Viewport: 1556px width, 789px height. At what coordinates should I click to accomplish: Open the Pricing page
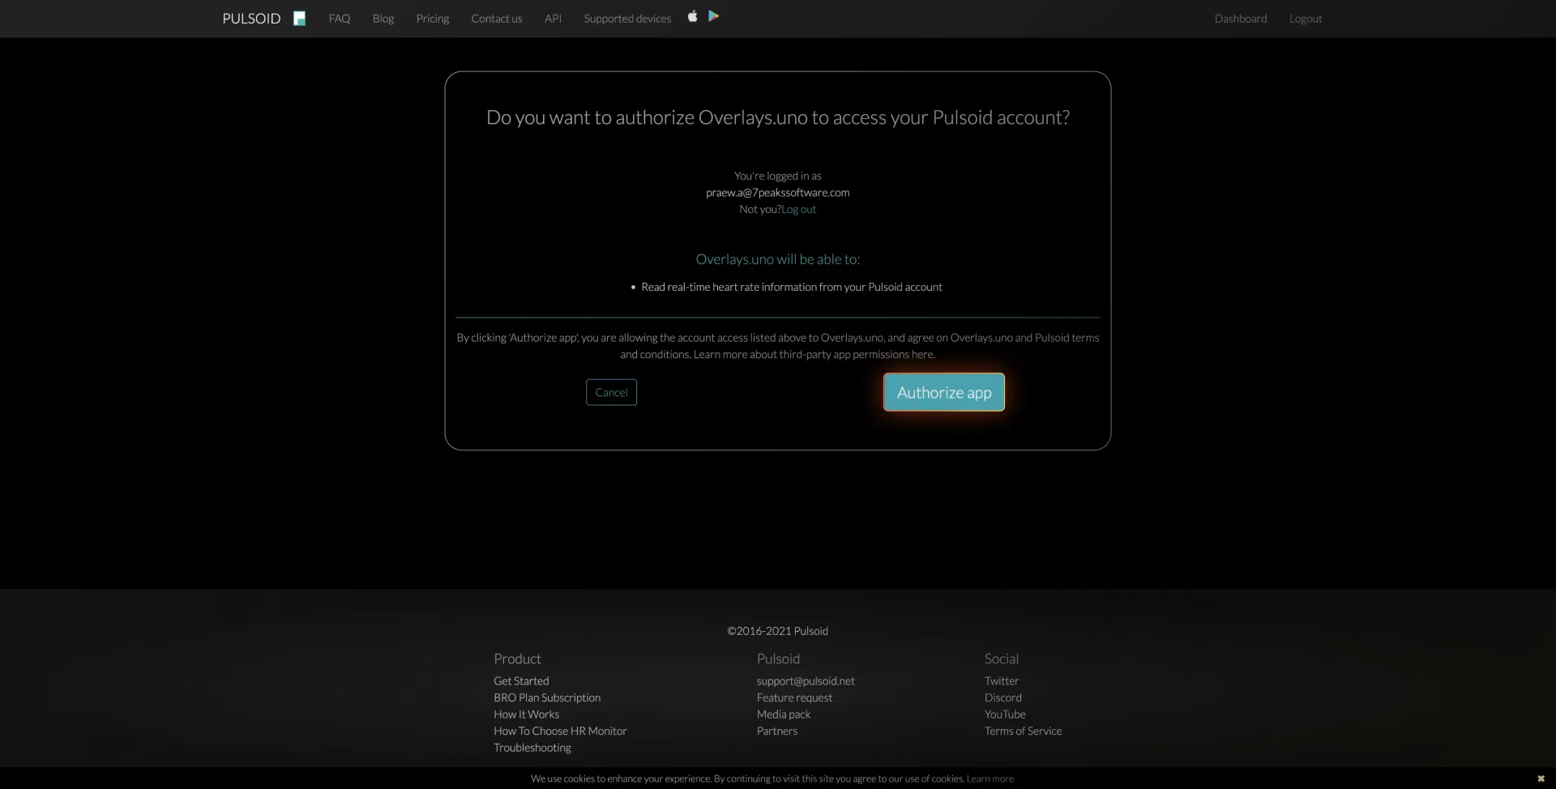pos(433,19)
